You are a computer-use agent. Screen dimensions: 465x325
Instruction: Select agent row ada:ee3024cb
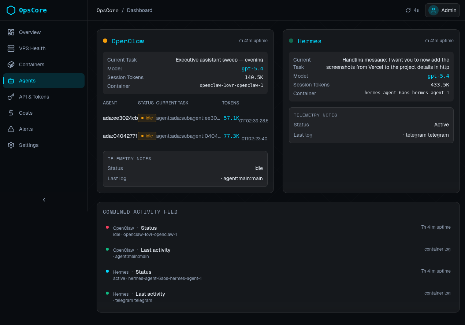tap(185, 118)
